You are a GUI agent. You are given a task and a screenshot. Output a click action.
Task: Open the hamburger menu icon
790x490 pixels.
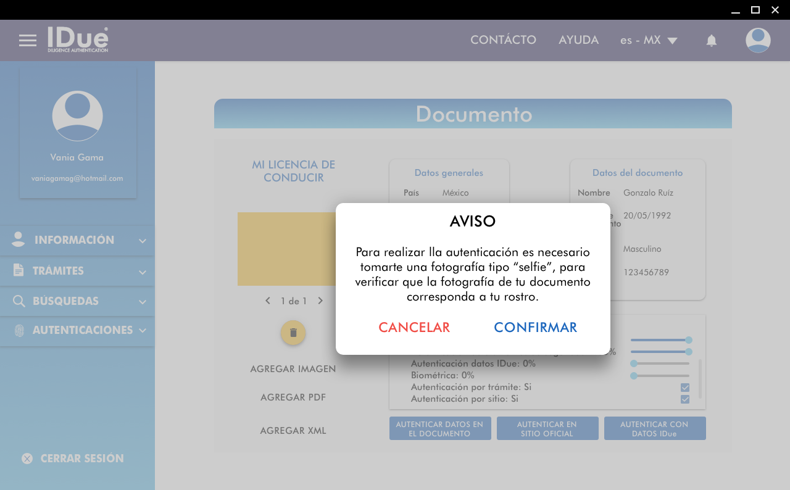click(28, 41)
